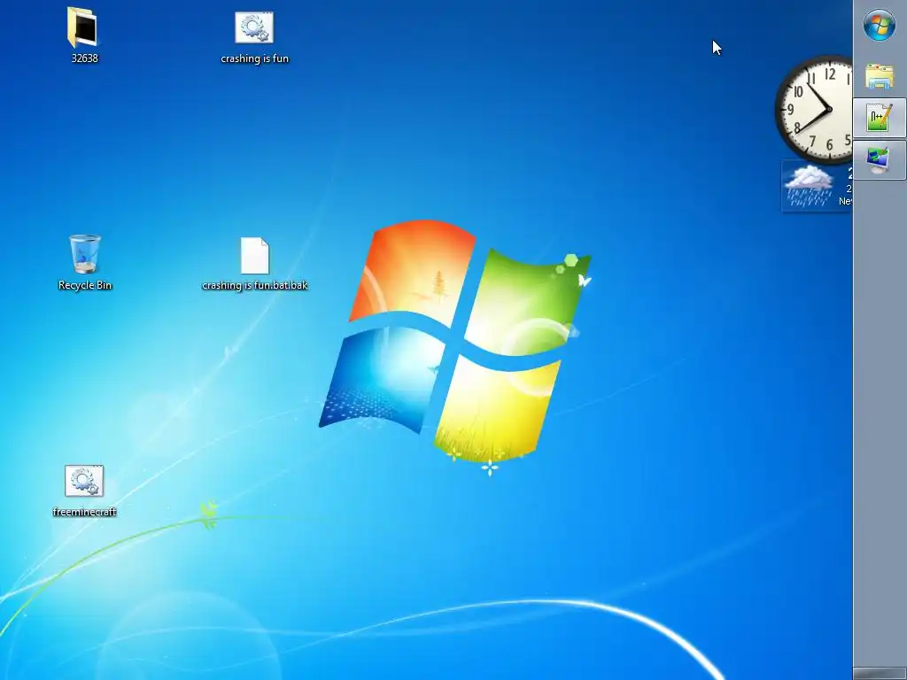Click the 'freeminecraft' file name label
This screenshot has height=680, width=907.
84,512
